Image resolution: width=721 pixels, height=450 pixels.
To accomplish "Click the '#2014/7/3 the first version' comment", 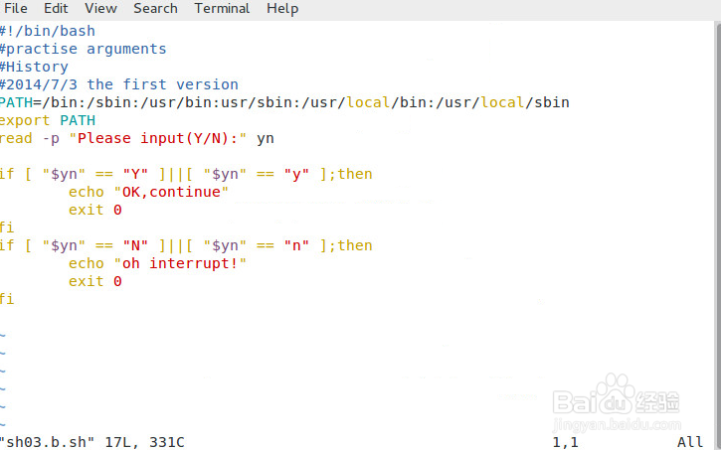I will click(x=119, y=84).
